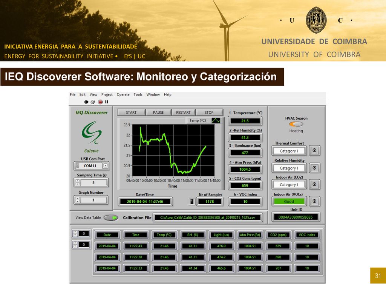
Task: Click the Calibration File path field
Action: pyautogui.click(x=208, y=217)
